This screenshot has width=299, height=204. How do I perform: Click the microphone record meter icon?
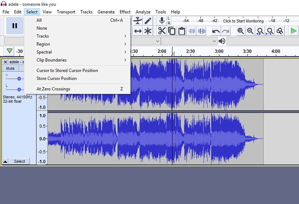pyautogui.click(x=162, y=21)
